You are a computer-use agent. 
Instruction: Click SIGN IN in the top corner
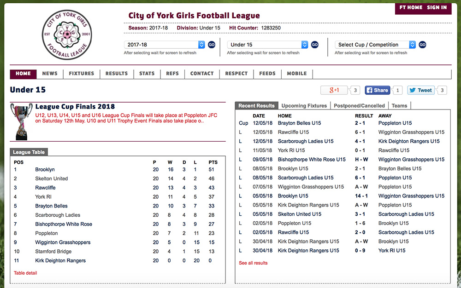437,7
